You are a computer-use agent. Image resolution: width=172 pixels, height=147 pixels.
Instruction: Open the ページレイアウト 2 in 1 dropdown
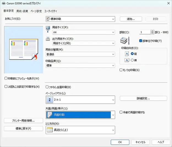coord(80,100)
